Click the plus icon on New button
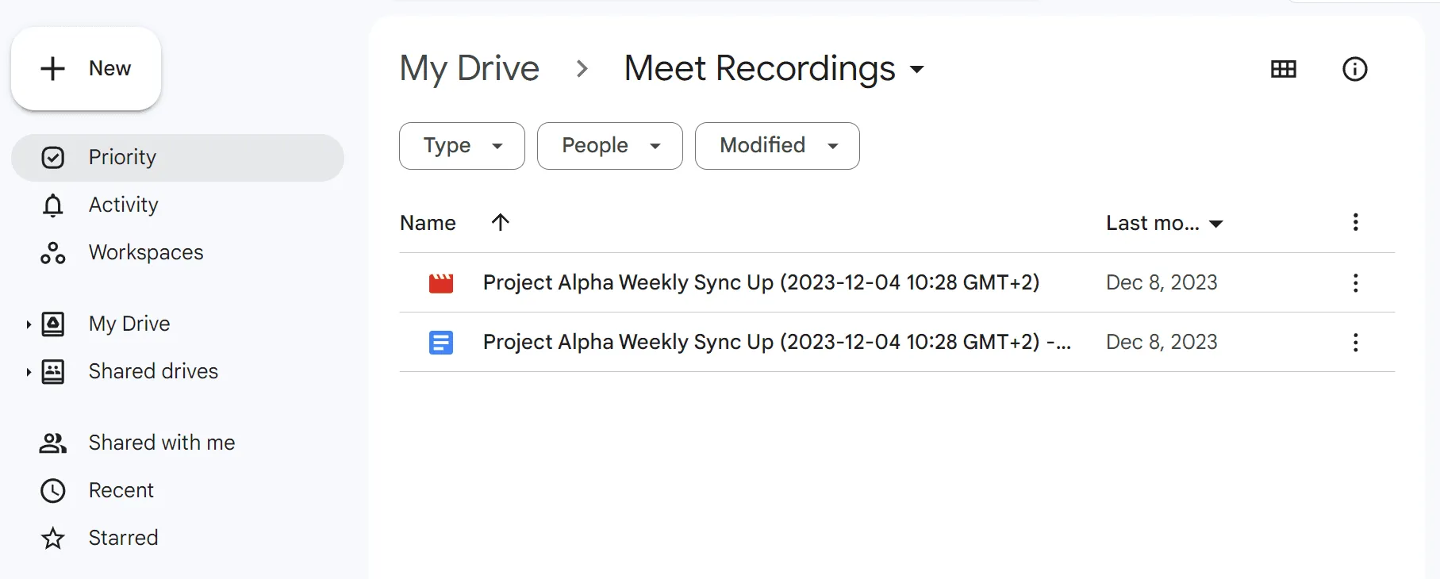Viewport: 1440px width, 579px height. (52, 68)
